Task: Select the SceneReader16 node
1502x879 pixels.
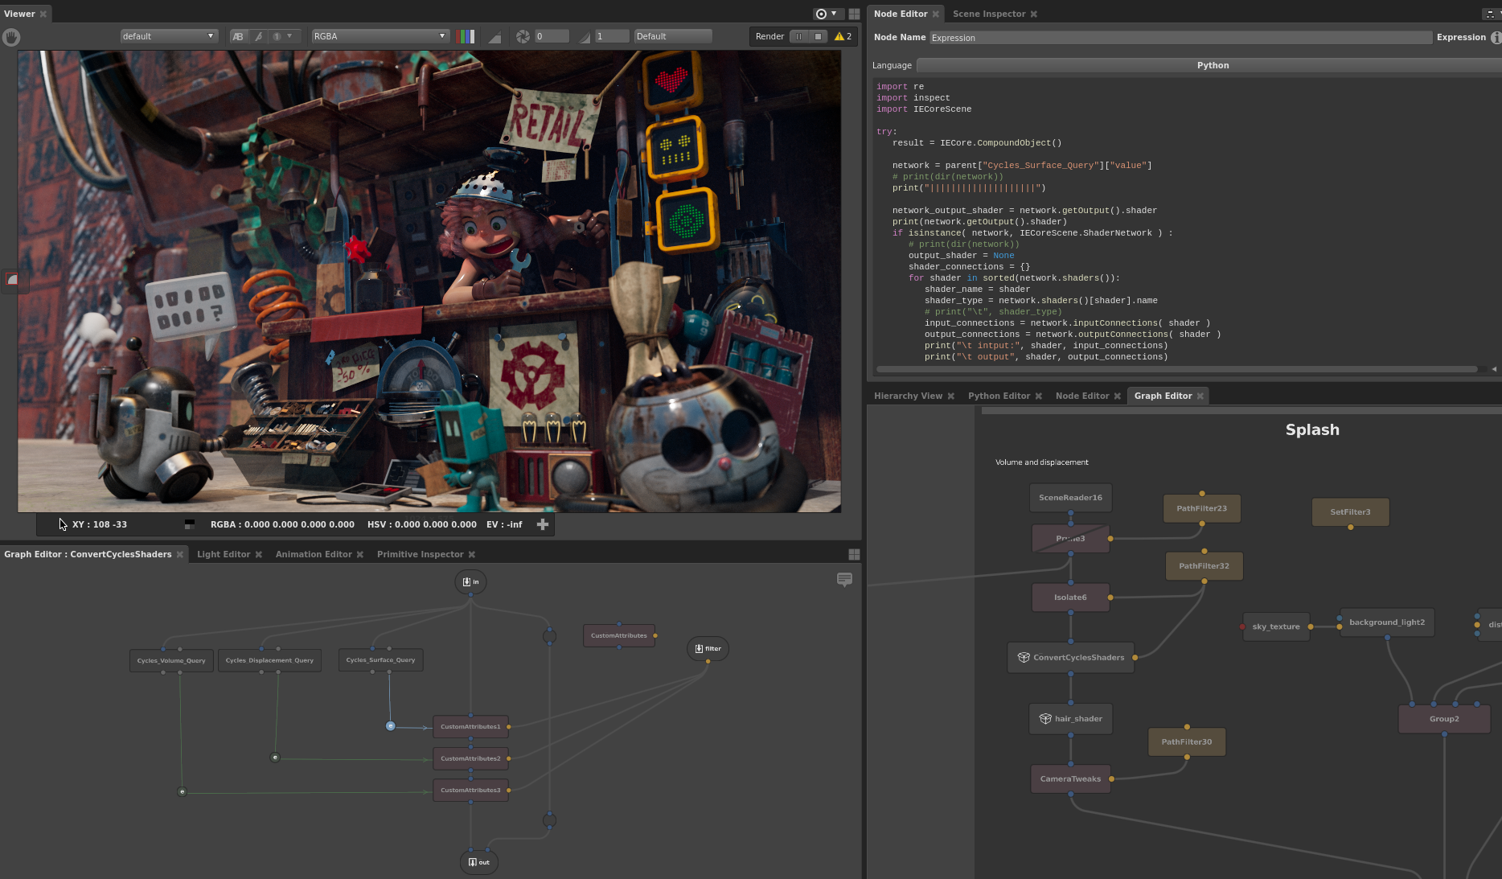Action: (1070, 498)
